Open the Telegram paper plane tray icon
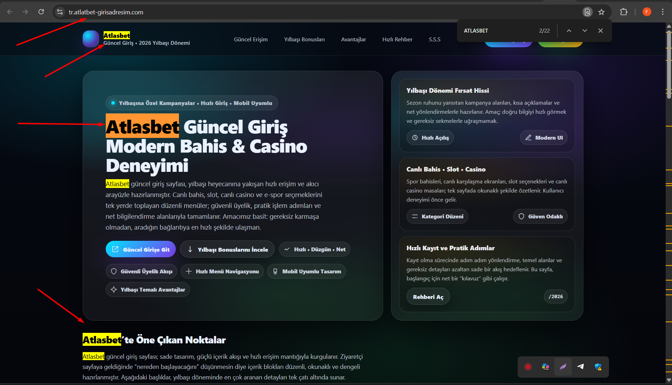 [x=581, y=367]
